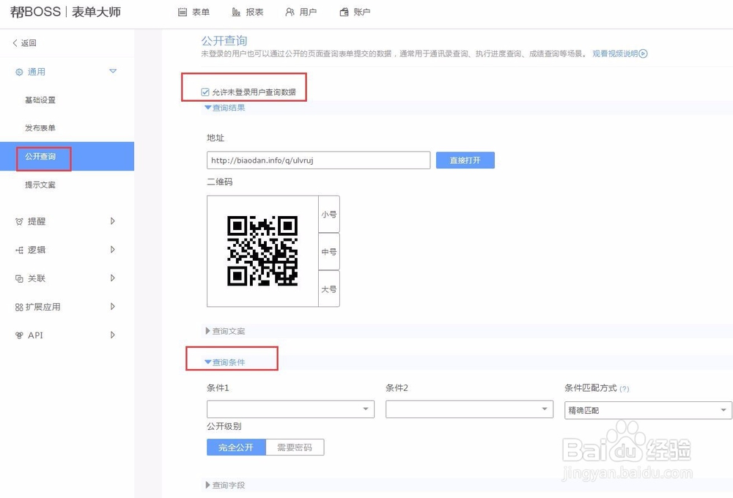Screen dimensions: 733x498
Task: Open the 条件1 dropdown
Action: click(x=290, y=409)
